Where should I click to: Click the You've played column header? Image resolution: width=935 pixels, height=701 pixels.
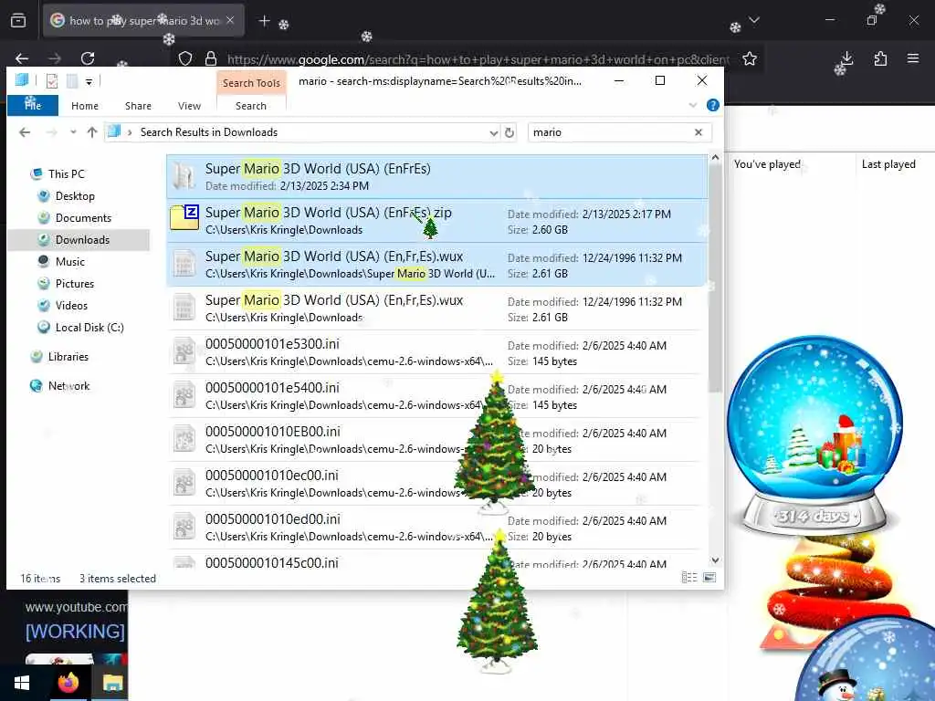767,164
